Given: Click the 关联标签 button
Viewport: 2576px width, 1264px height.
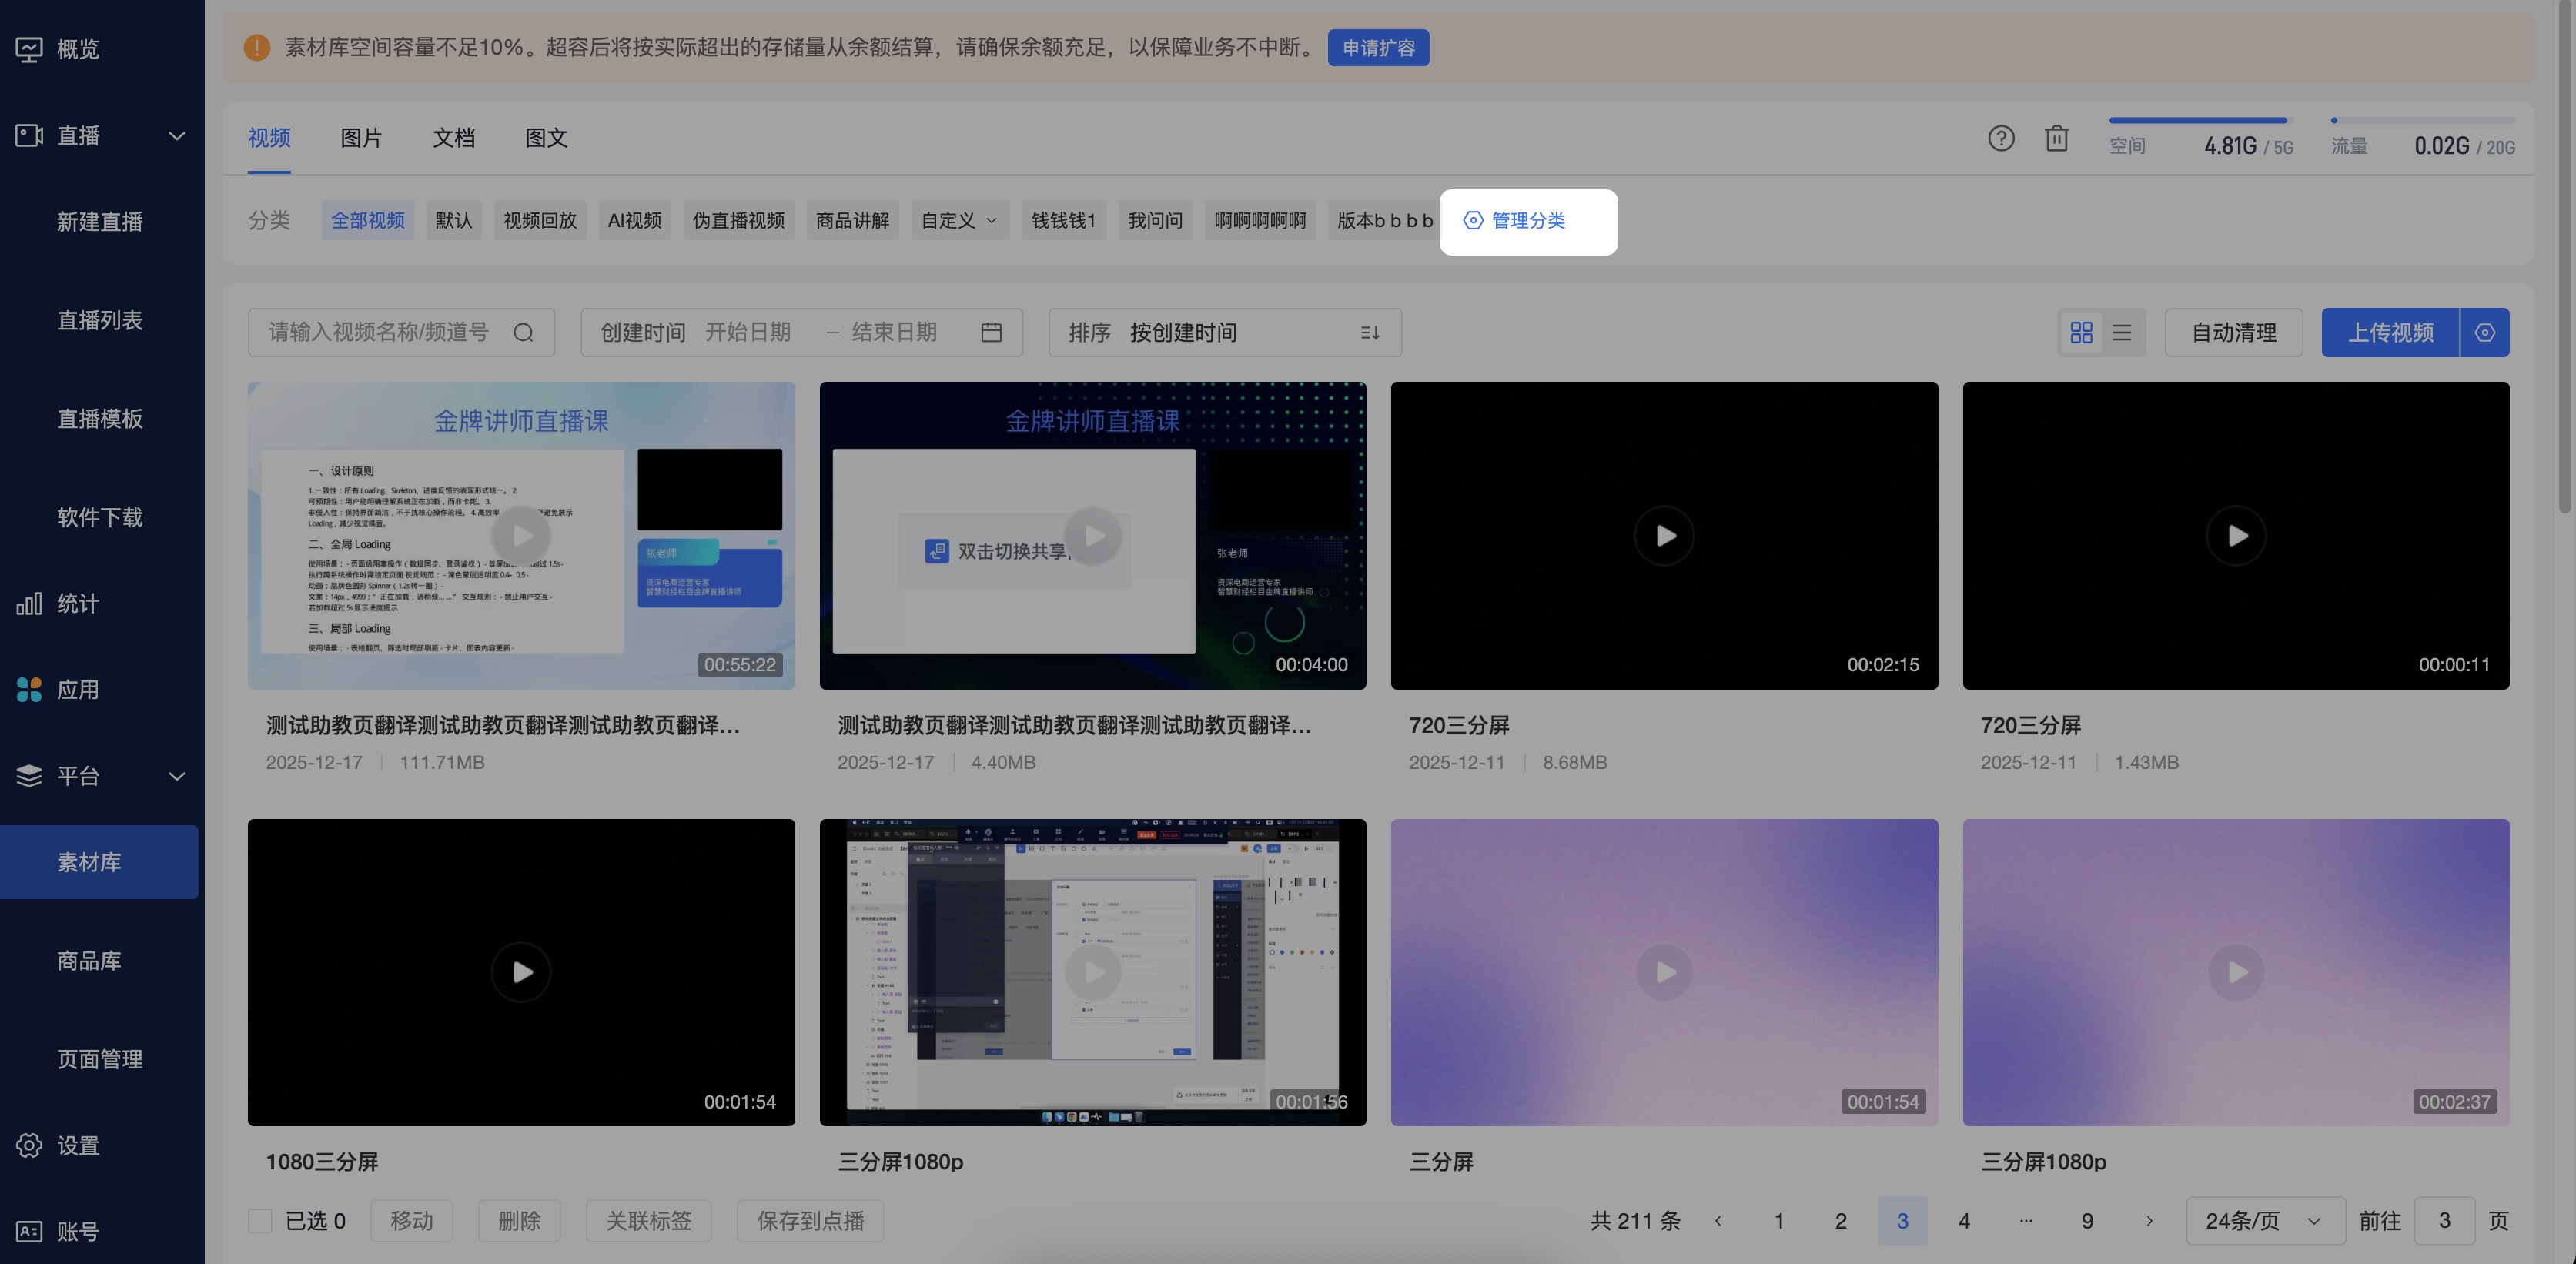Looking at the screenshot, I should [649, 1221].
